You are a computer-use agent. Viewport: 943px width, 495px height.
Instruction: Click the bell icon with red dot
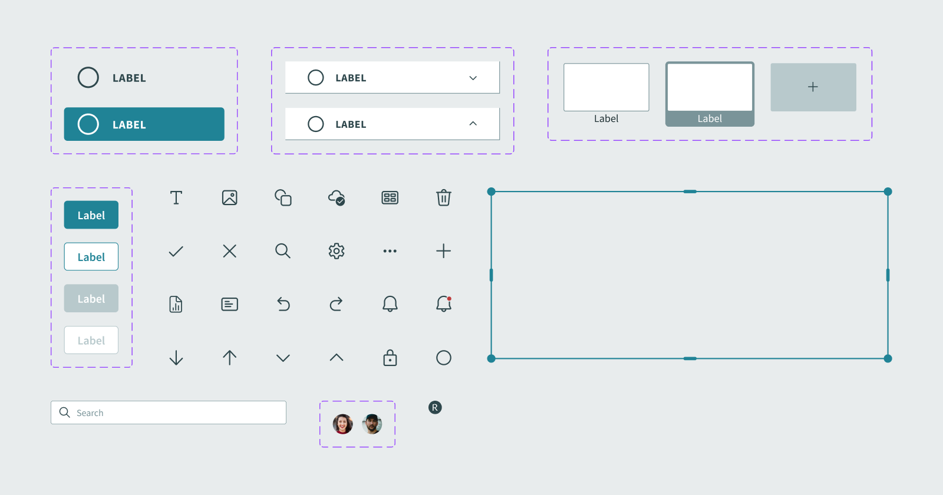[x=444, y=304]
